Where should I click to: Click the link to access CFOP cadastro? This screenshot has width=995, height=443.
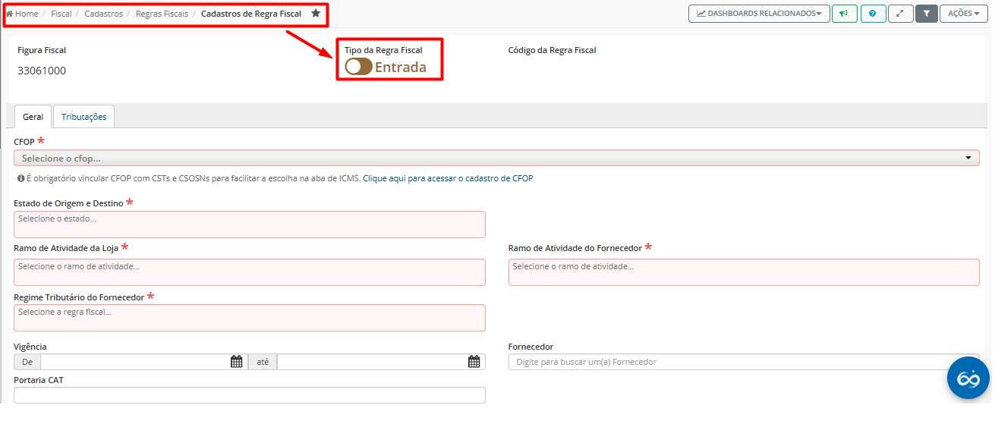448,179
